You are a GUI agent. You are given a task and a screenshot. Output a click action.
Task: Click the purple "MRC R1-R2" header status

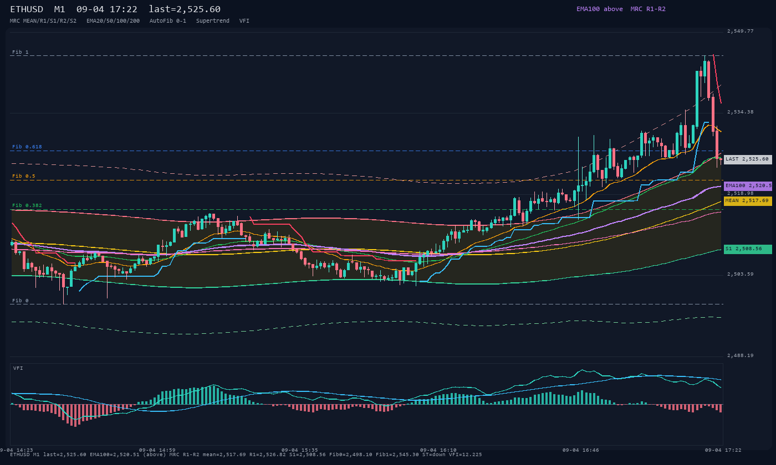point(648,9)
